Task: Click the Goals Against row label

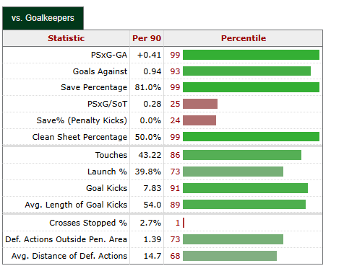Action: (100, 71)
